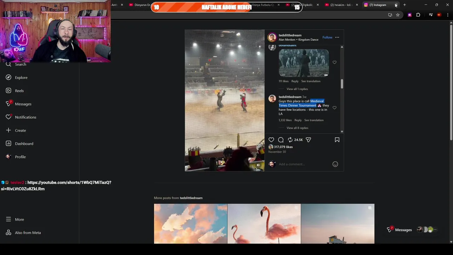Viewport: 453px width, 255px height.
Task: Save post with bookmark icon
Action: [x=337, y=140]
